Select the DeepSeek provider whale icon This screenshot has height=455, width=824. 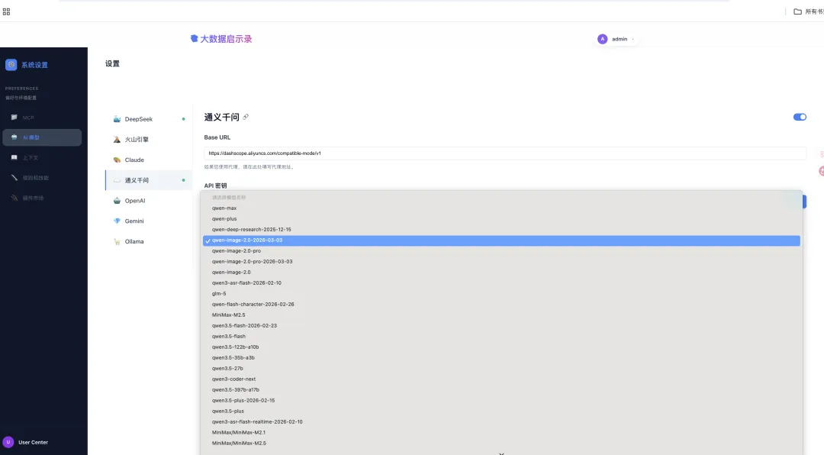pos(117,119)
